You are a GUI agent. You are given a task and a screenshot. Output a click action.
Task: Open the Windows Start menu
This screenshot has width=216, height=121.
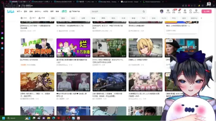point(4,118)
